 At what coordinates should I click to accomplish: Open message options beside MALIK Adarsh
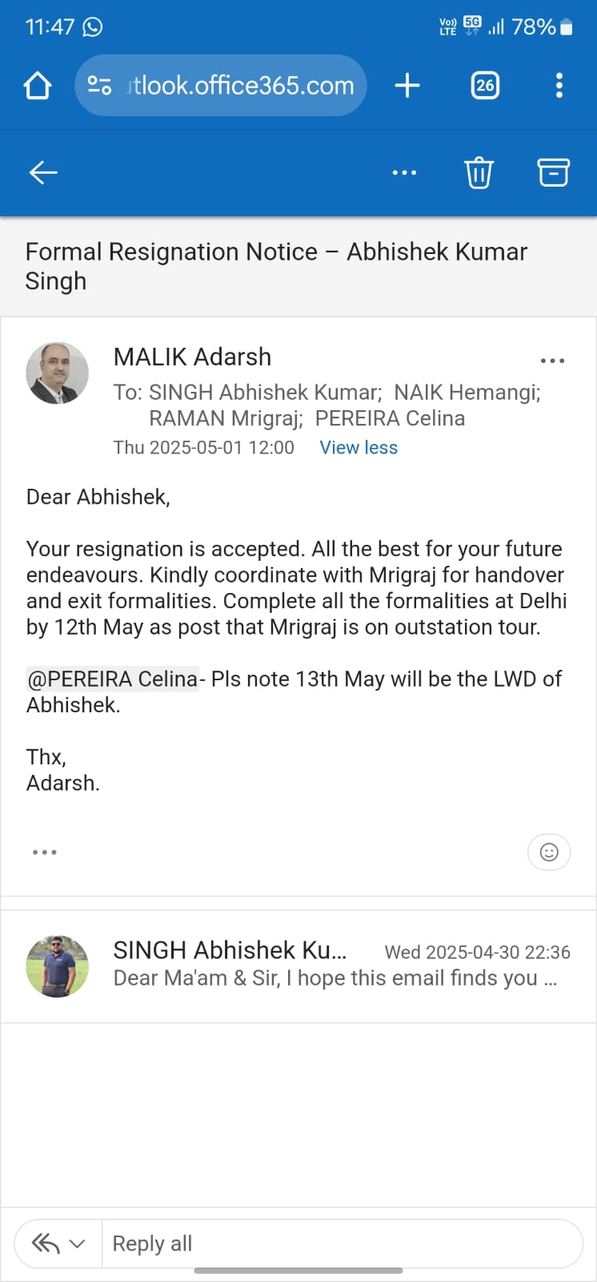pos(552,361)
